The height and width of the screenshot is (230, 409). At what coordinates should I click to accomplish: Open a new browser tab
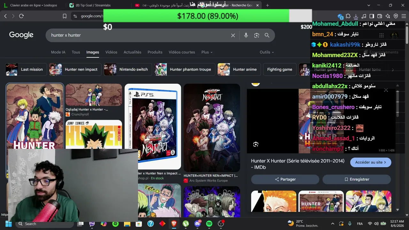coord(267,5)
